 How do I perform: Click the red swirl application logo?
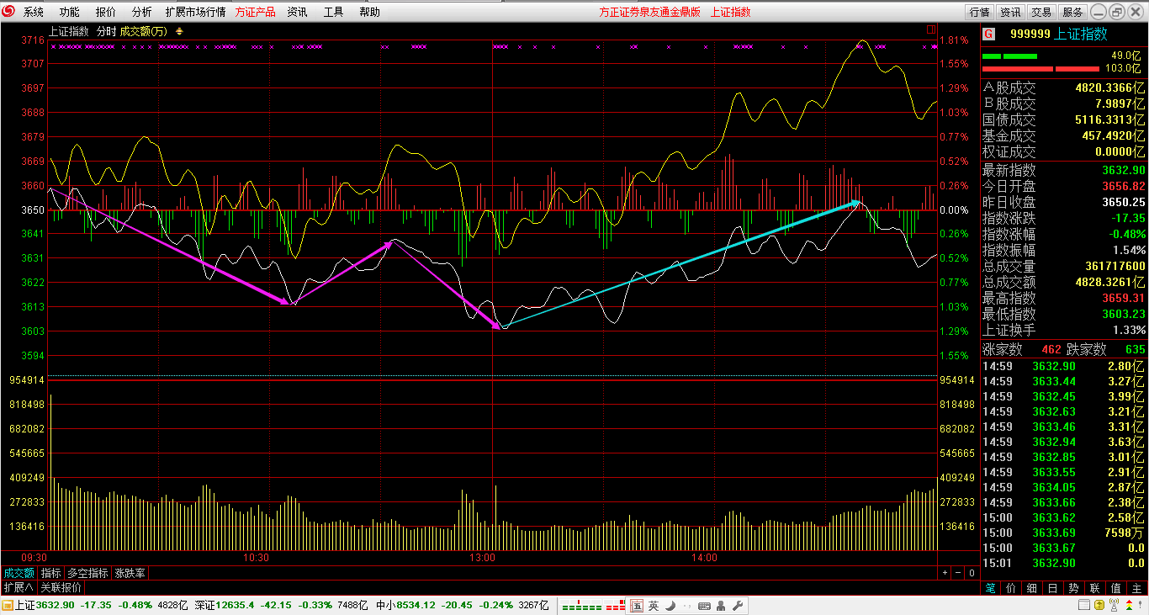9,12
